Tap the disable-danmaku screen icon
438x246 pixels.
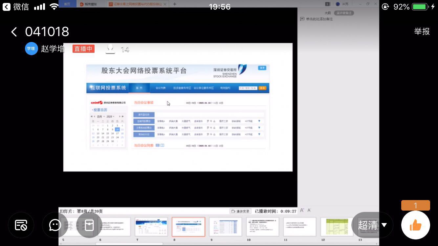(21, 225)
